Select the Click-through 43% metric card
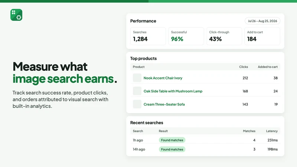The height and width of the screenshot is (167, 297). (x=224, y=36)
